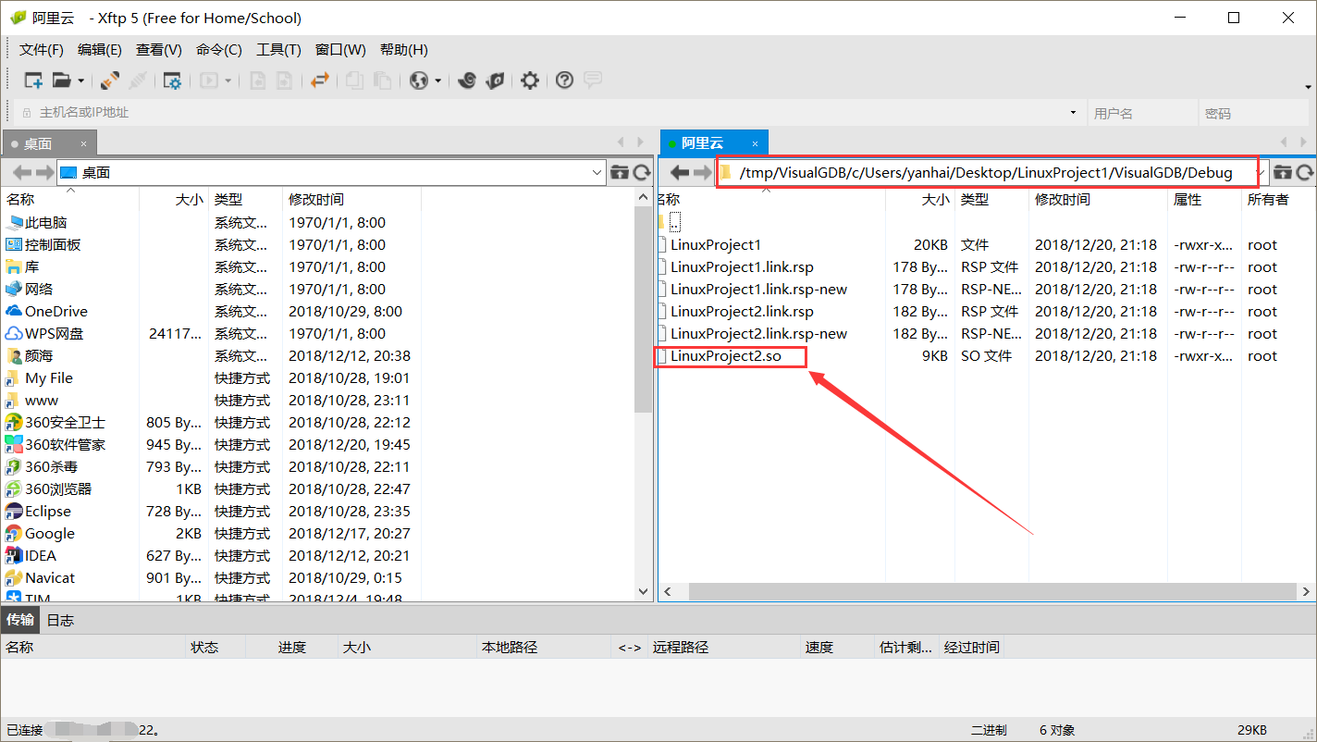Sort remote files by the 大小 column header
Viewport: 1317px width, 742px height.
tap(936, 198)
